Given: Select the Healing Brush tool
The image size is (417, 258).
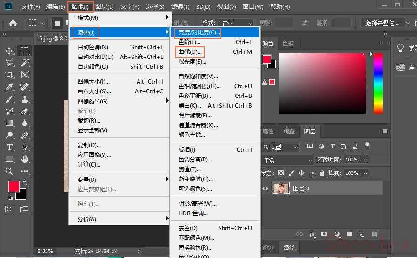Looking at the screenshot, I should tap(25, 87).
